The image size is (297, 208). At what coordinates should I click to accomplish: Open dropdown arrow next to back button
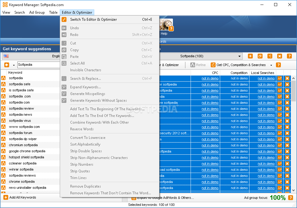click(x=14, y=65)
